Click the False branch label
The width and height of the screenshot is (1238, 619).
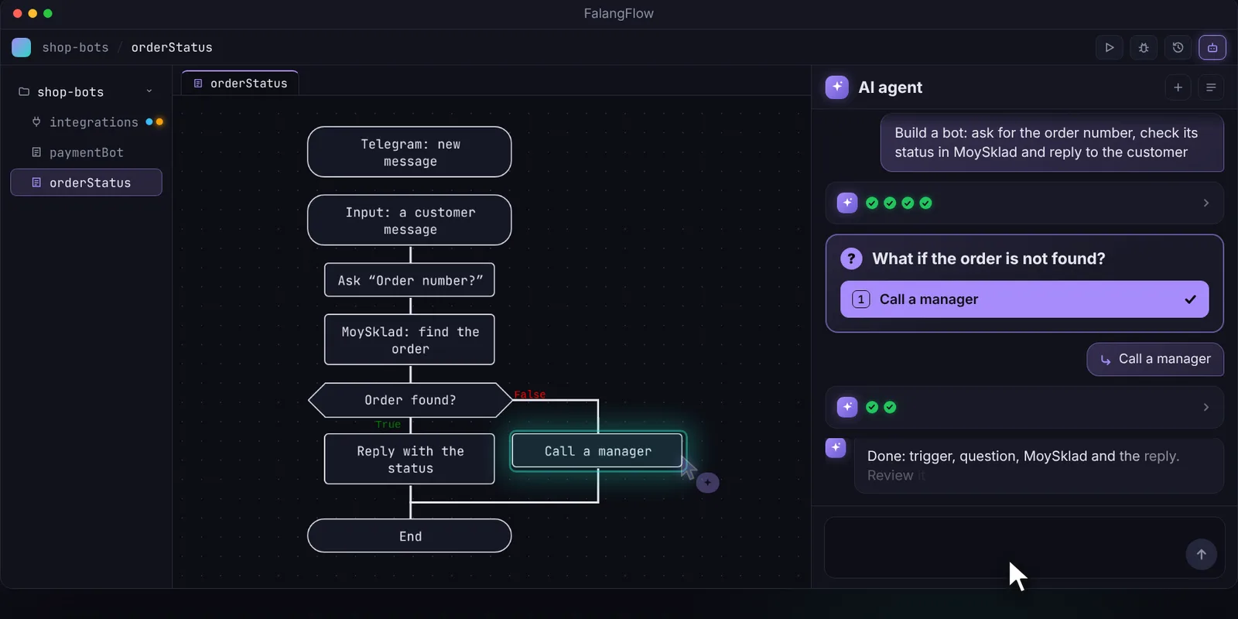[530, 395]
